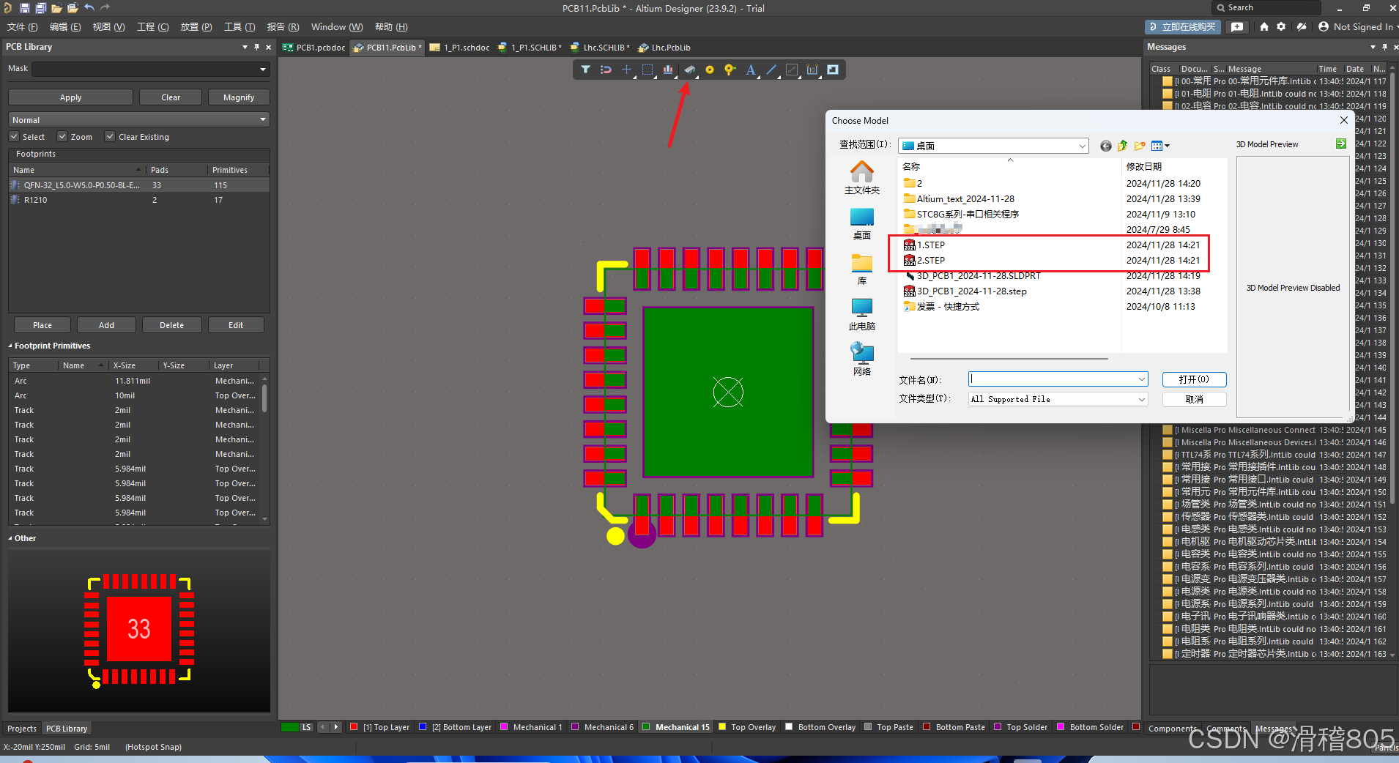The image size is (1399, 763).
Task: Click the place dimension tool icon
Action: pyautogui.click(x=812, y=70)
